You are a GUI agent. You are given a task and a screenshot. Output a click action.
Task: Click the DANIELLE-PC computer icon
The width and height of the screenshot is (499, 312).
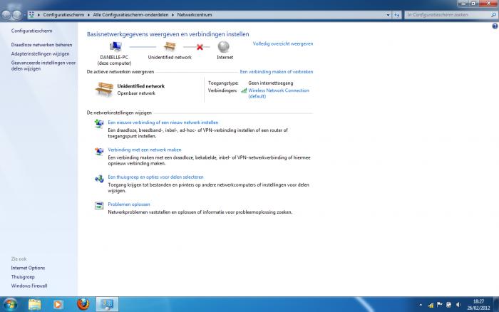coord(115,47)
